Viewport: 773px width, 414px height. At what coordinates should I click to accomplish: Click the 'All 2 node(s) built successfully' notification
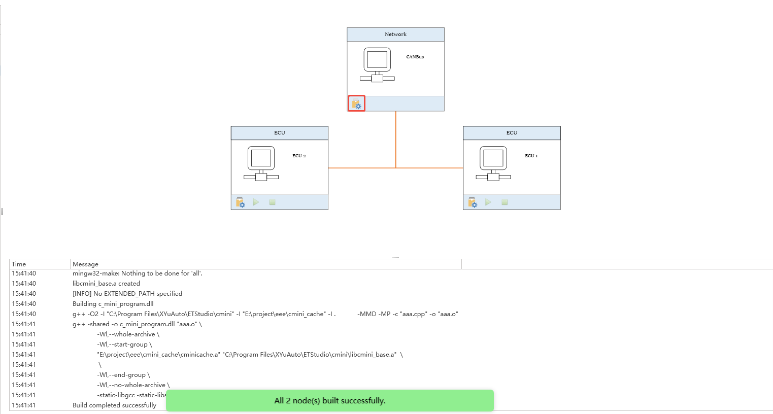[x=330, y=401]
